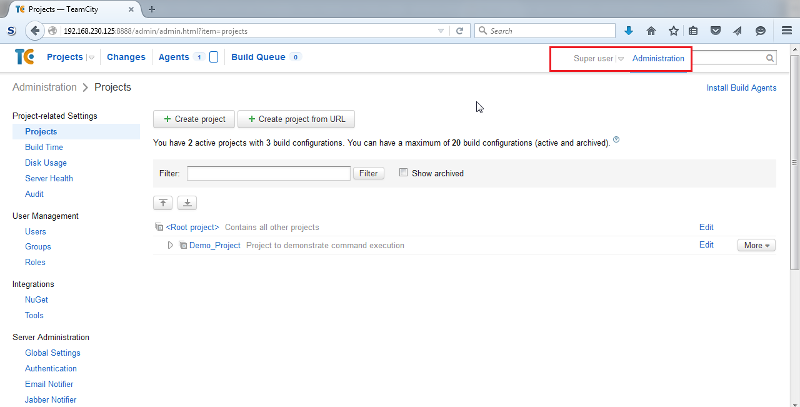Click the Create project button
Viewport: 800px width, 407px height.
click(194, 119)
